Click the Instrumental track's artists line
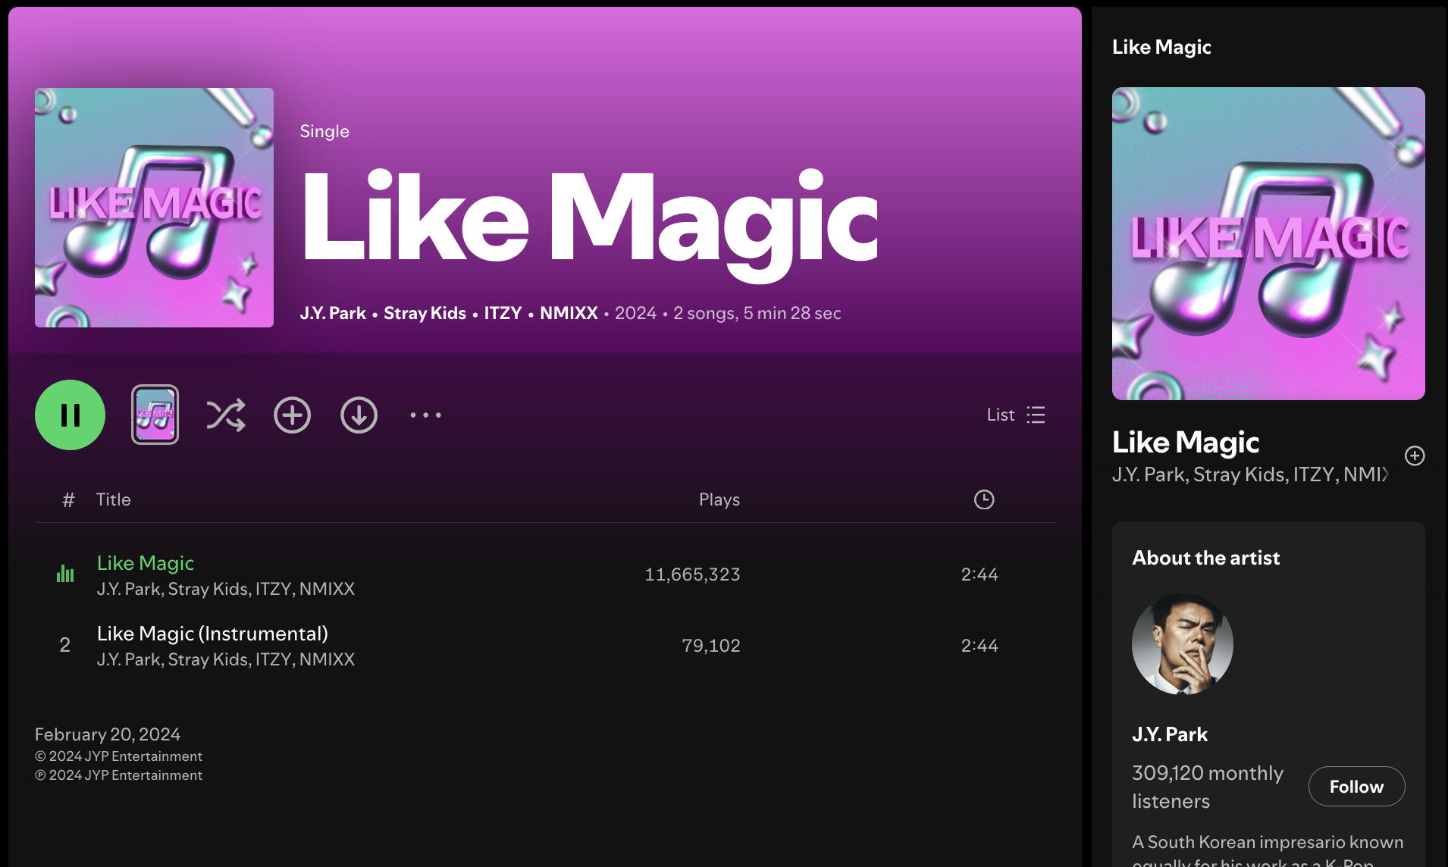Image resolution: width=1448 pixels, height=867 pixels. tap(226, 659)
